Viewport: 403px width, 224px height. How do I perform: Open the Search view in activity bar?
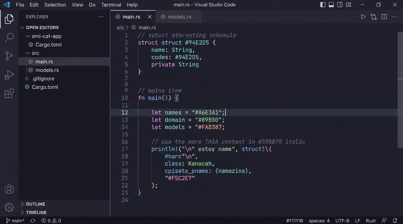point(9,37)
